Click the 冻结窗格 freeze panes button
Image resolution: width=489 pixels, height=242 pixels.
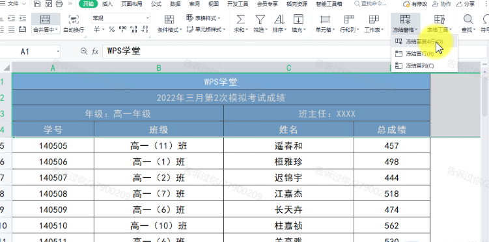coord(405,23)
